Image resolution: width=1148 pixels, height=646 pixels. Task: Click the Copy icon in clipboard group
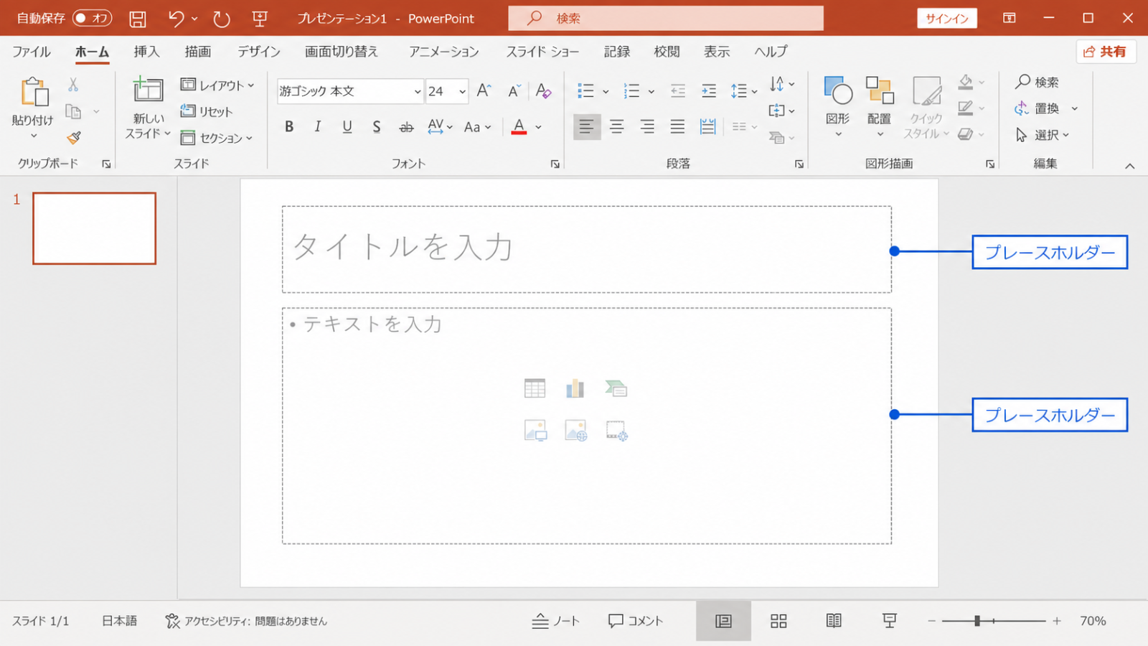click(73, 111)
